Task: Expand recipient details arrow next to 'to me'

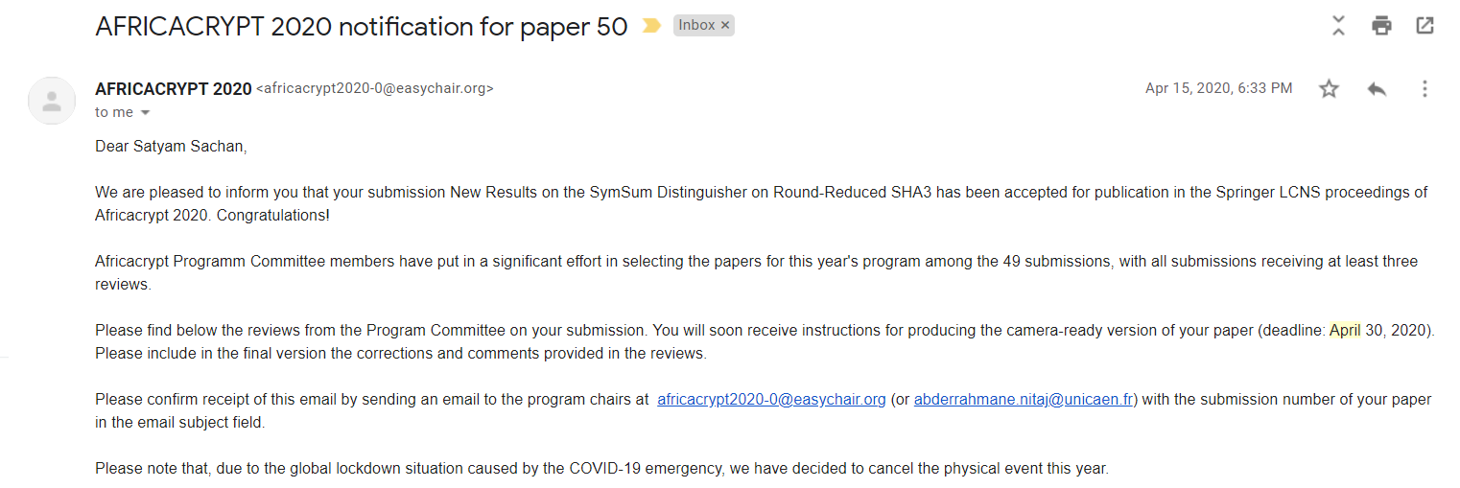Action: pyautogui.click(x=146, y=113)
